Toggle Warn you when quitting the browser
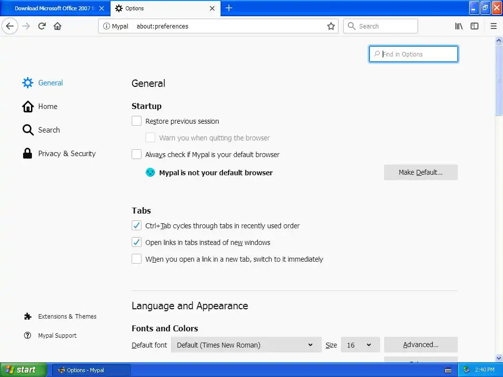This screenshot has width=503, height=377. 150,137
